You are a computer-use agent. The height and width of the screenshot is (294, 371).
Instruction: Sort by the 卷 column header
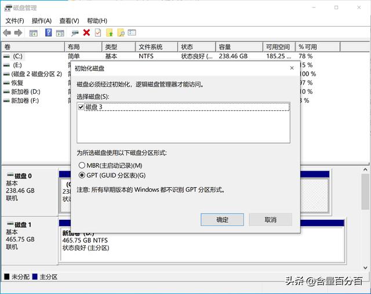click(33, 47)
